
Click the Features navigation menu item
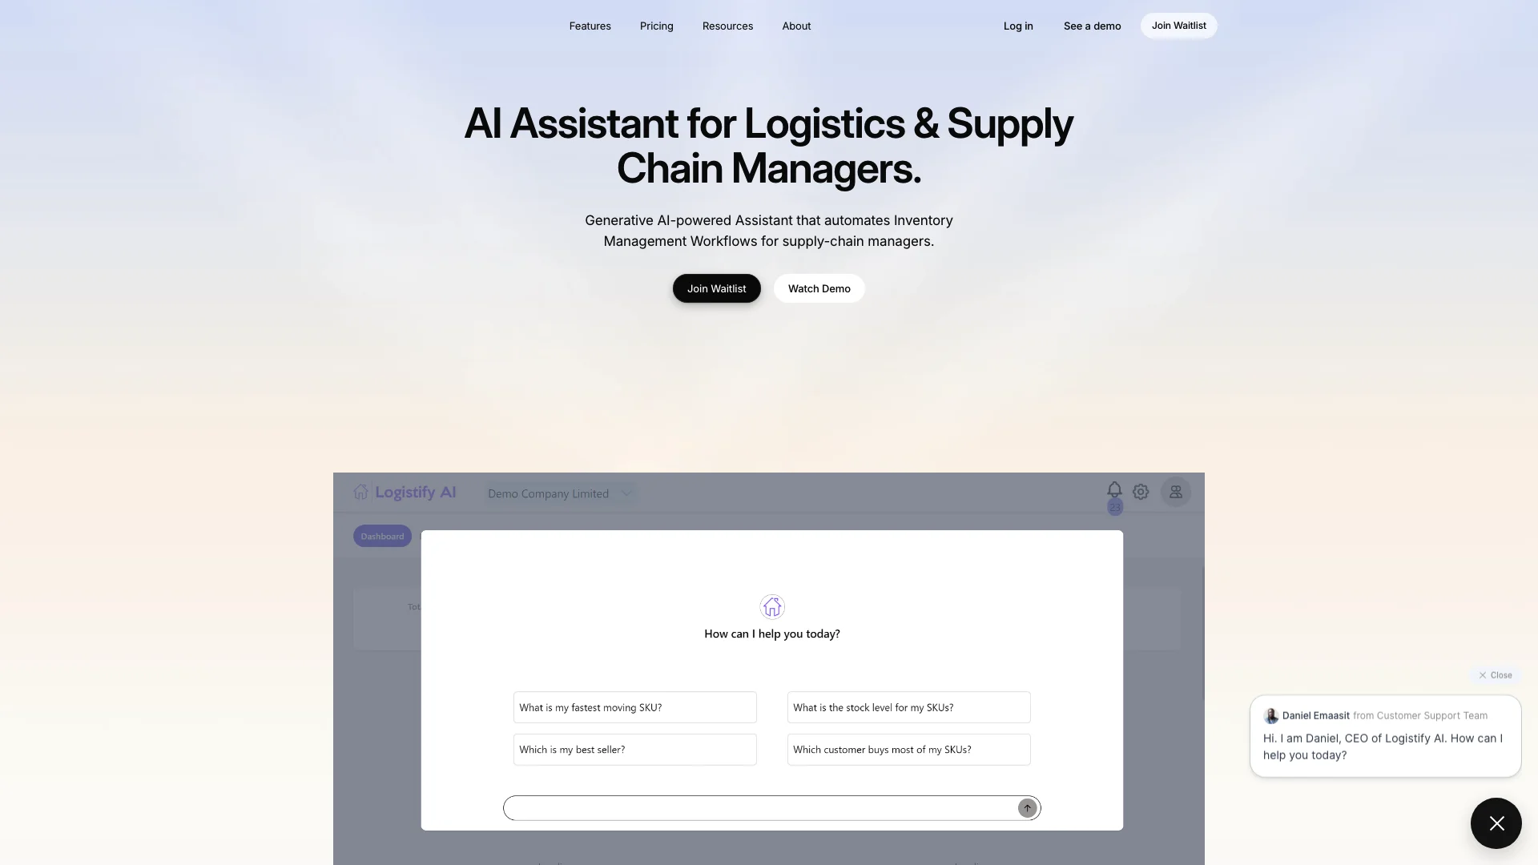coord(590,26)
